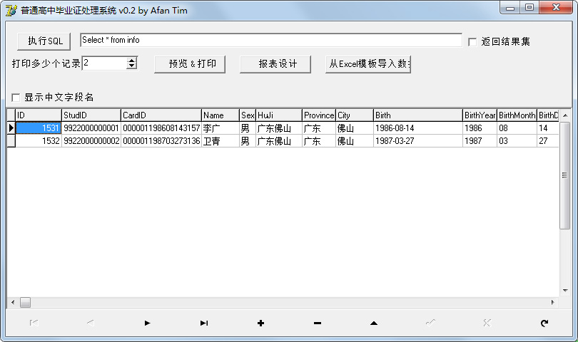The height and width of the screenshot is (342, 578).
Task: Click the BirthMonth column header
Action: (517, 115)
